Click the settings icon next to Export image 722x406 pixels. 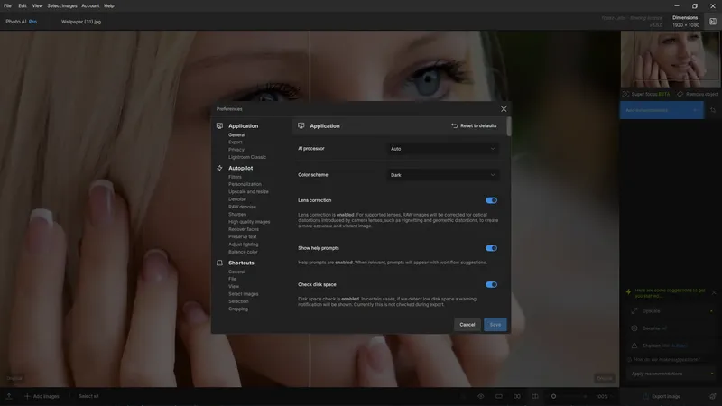(x=713, y=396)
